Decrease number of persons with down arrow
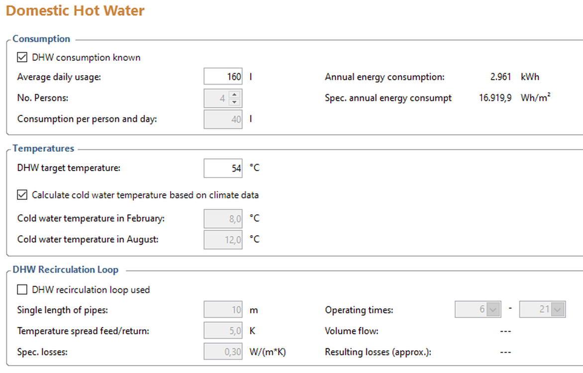583x373 pixels. click(x=235, y=102)
